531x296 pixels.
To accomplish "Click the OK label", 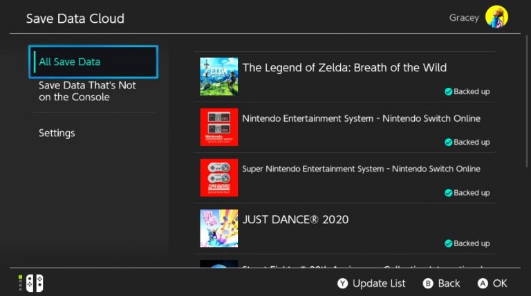I will [x=500, y=284].
